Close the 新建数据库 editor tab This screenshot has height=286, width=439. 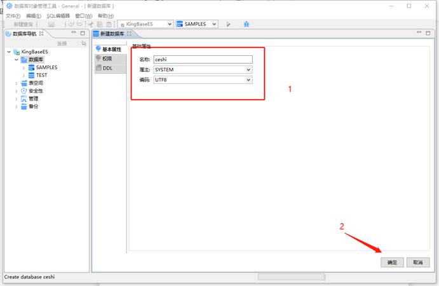point(129,33)
